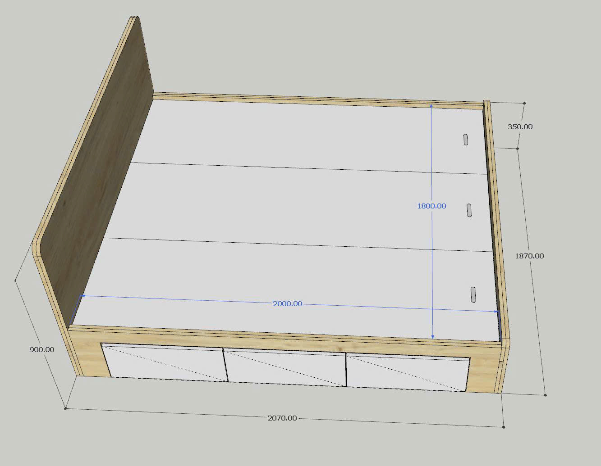601x466 pixels.
Task: Click the 2000.00 blue dimension label
Action: point(288,304)
